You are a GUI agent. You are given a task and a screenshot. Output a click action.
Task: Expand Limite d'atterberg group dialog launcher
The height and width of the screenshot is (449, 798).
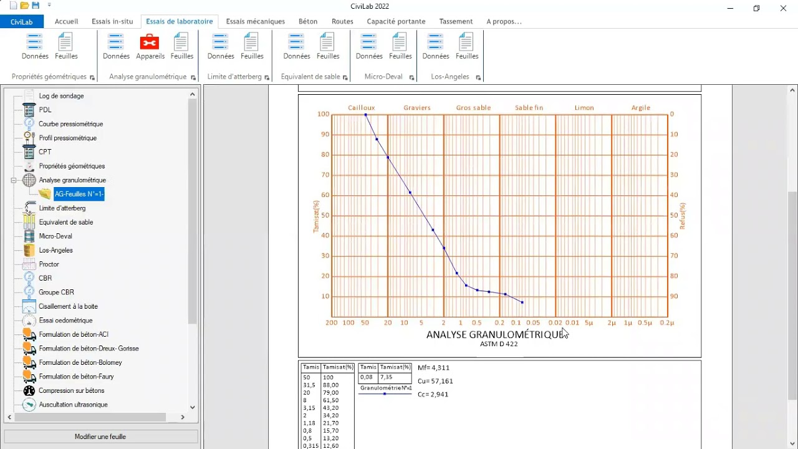(x=267, y=77)
